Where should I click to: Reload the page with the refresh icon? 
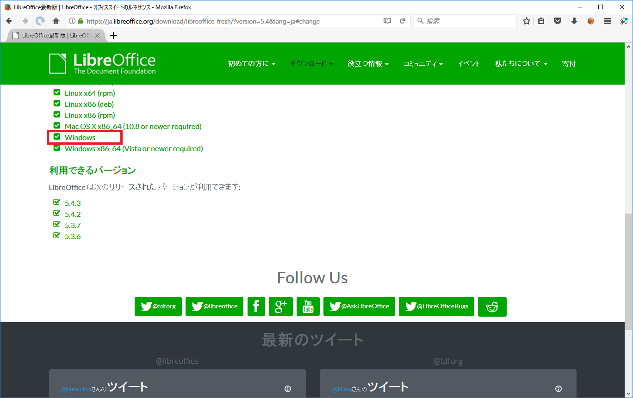tap(402, 21)
